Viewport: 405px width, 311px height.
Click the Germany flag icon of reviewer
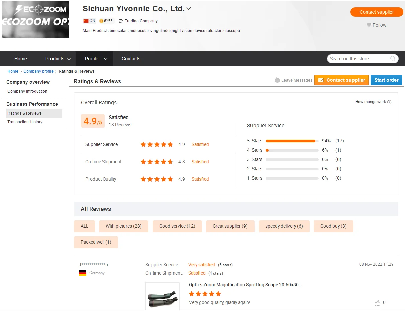coord(83,273)
